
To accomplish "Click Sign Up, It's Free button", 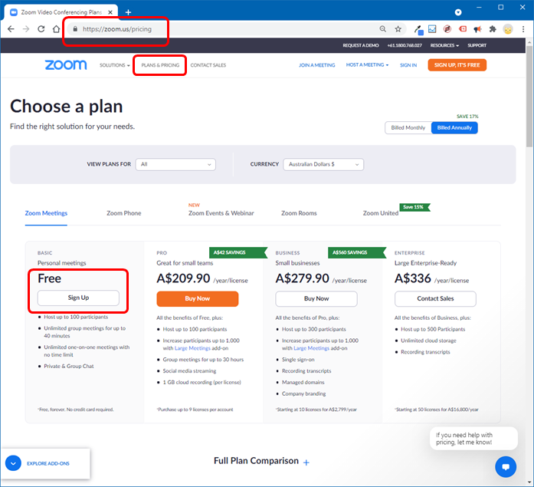I will pos(457,64).
